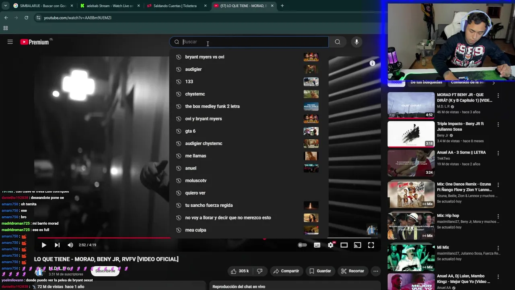Open player settings gear
Screen dimensions: 515x290
[x=331, y=245]
